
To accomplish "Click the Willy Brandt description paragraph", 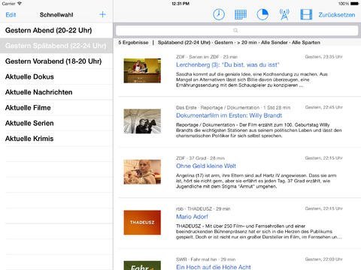I will (x=259, y=130).
